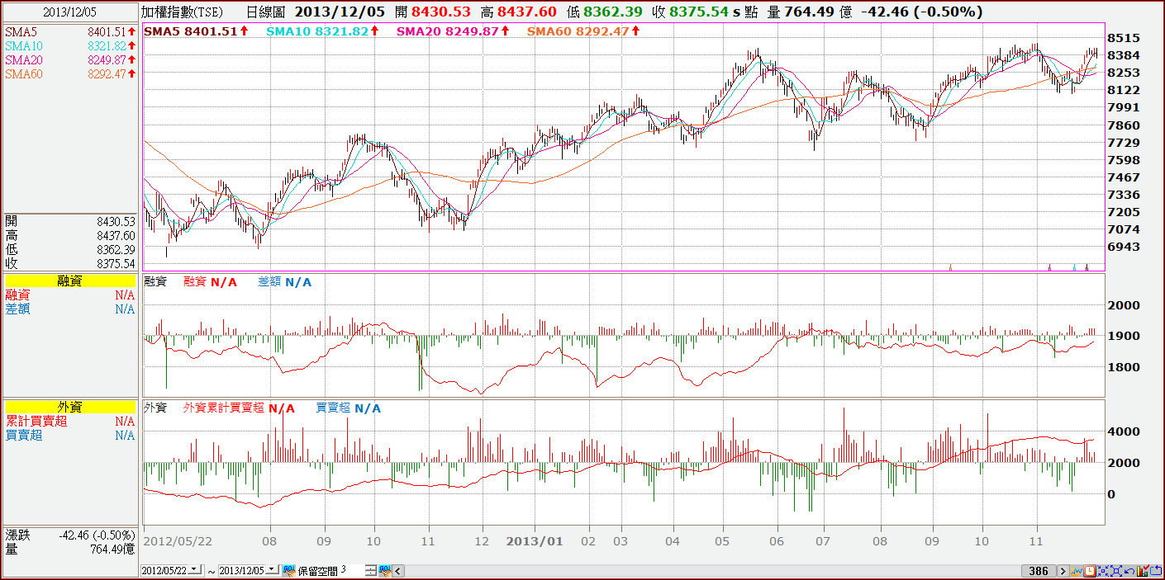Click the scroll right arrow button
The height and width of the screenshot is (580, 1165).
(1063, 571)
